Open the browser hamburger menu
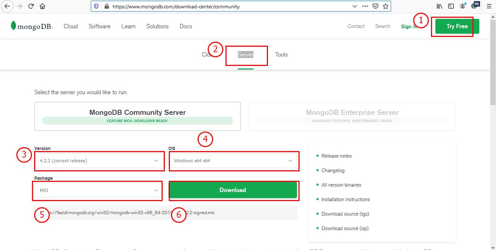Image resolution: width=496 pixels, height=250 pixels. (489, 6)
